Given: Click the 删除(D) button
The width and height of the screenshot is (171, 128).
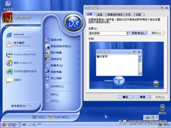Looking at the screenshot, I should pos(156,33).
